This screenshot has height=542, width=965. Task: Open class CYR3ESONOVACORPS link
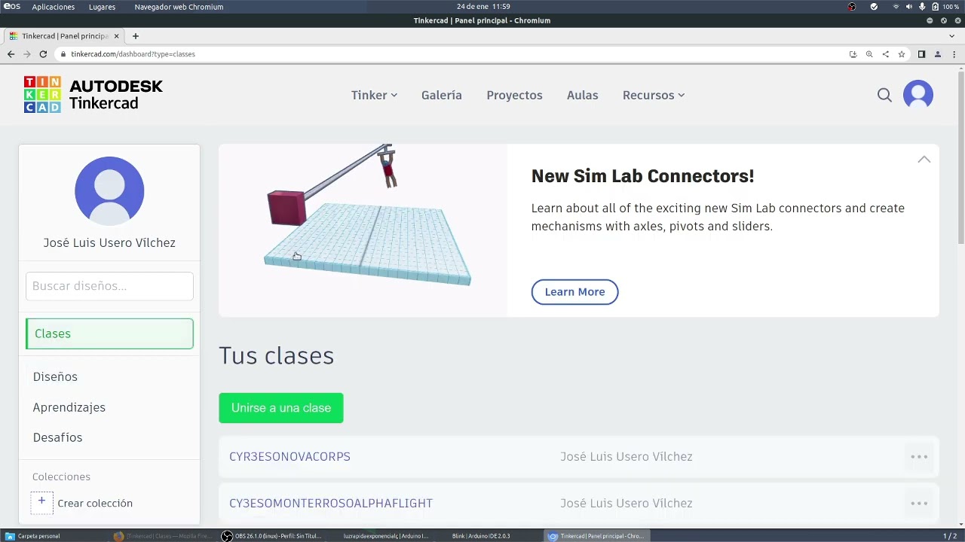point(289,457)
